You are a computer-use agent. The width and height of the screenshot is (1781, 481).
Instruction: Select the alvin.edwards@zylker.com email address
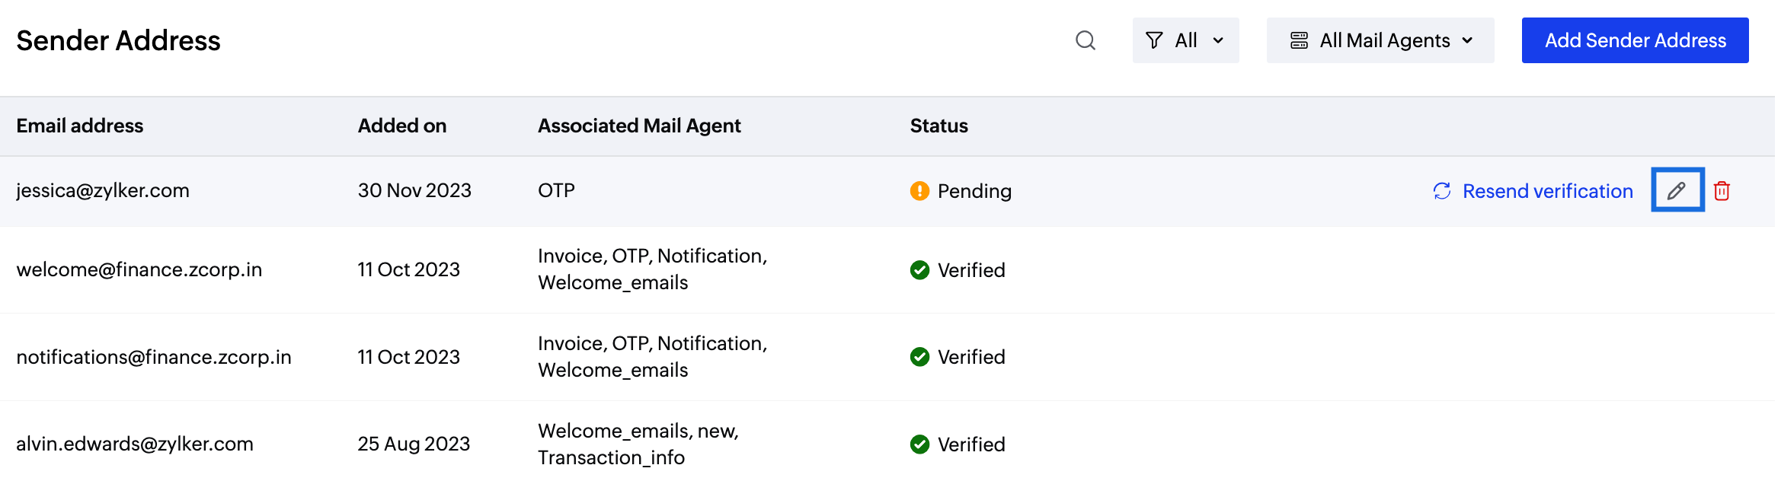point(135,444)
